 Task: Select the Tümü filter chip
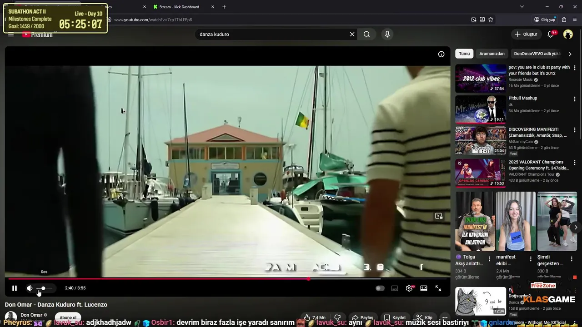pyautogui.click(x=464, y=54)
